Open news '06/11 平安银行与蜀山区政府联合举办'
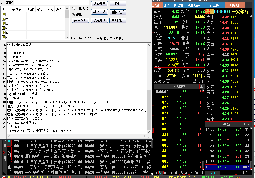The height and width of the screenshot is (178, 255). point(48,151)
